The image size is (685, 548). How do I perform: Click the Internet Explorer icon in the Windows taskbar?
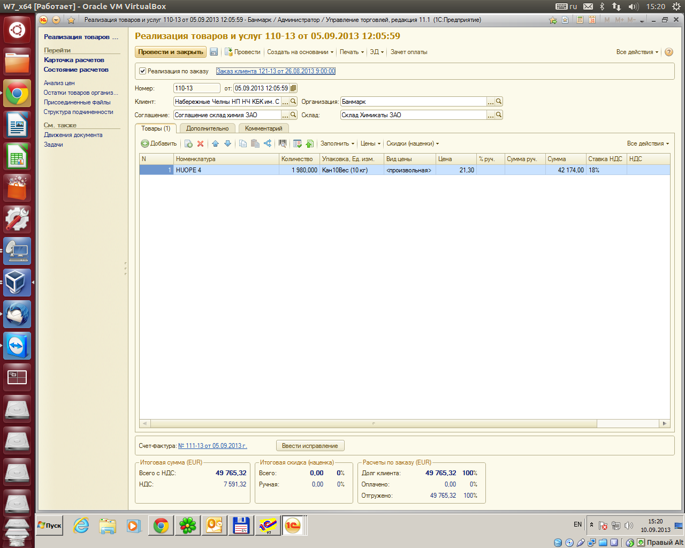pyautogui.click(x=81, y=526)
